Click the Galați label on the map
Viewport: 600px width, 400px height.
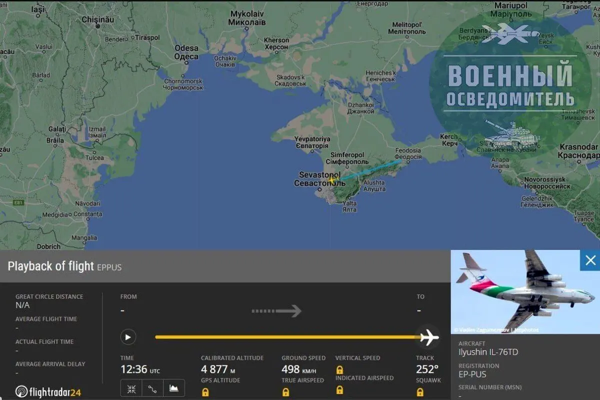57,129
